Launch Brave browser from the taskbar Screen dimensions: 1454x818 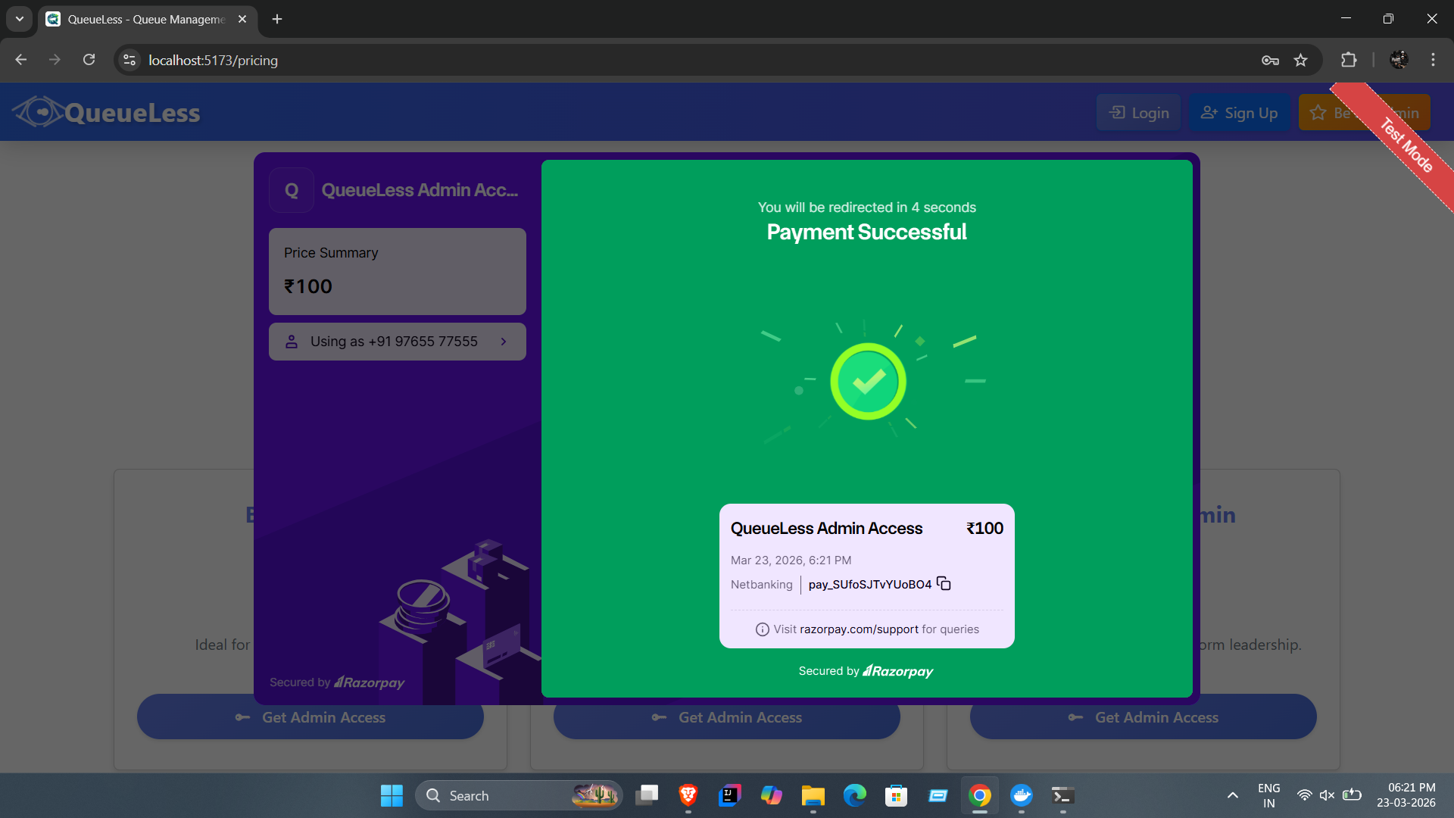point(688,795)
